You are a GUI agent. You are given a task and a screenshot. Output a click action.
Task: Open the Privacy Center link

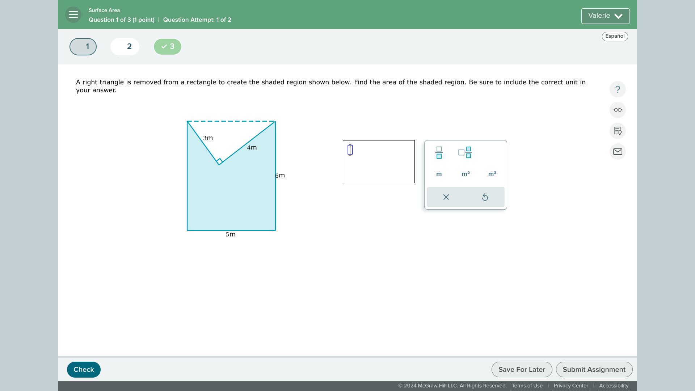coord(571,386)
